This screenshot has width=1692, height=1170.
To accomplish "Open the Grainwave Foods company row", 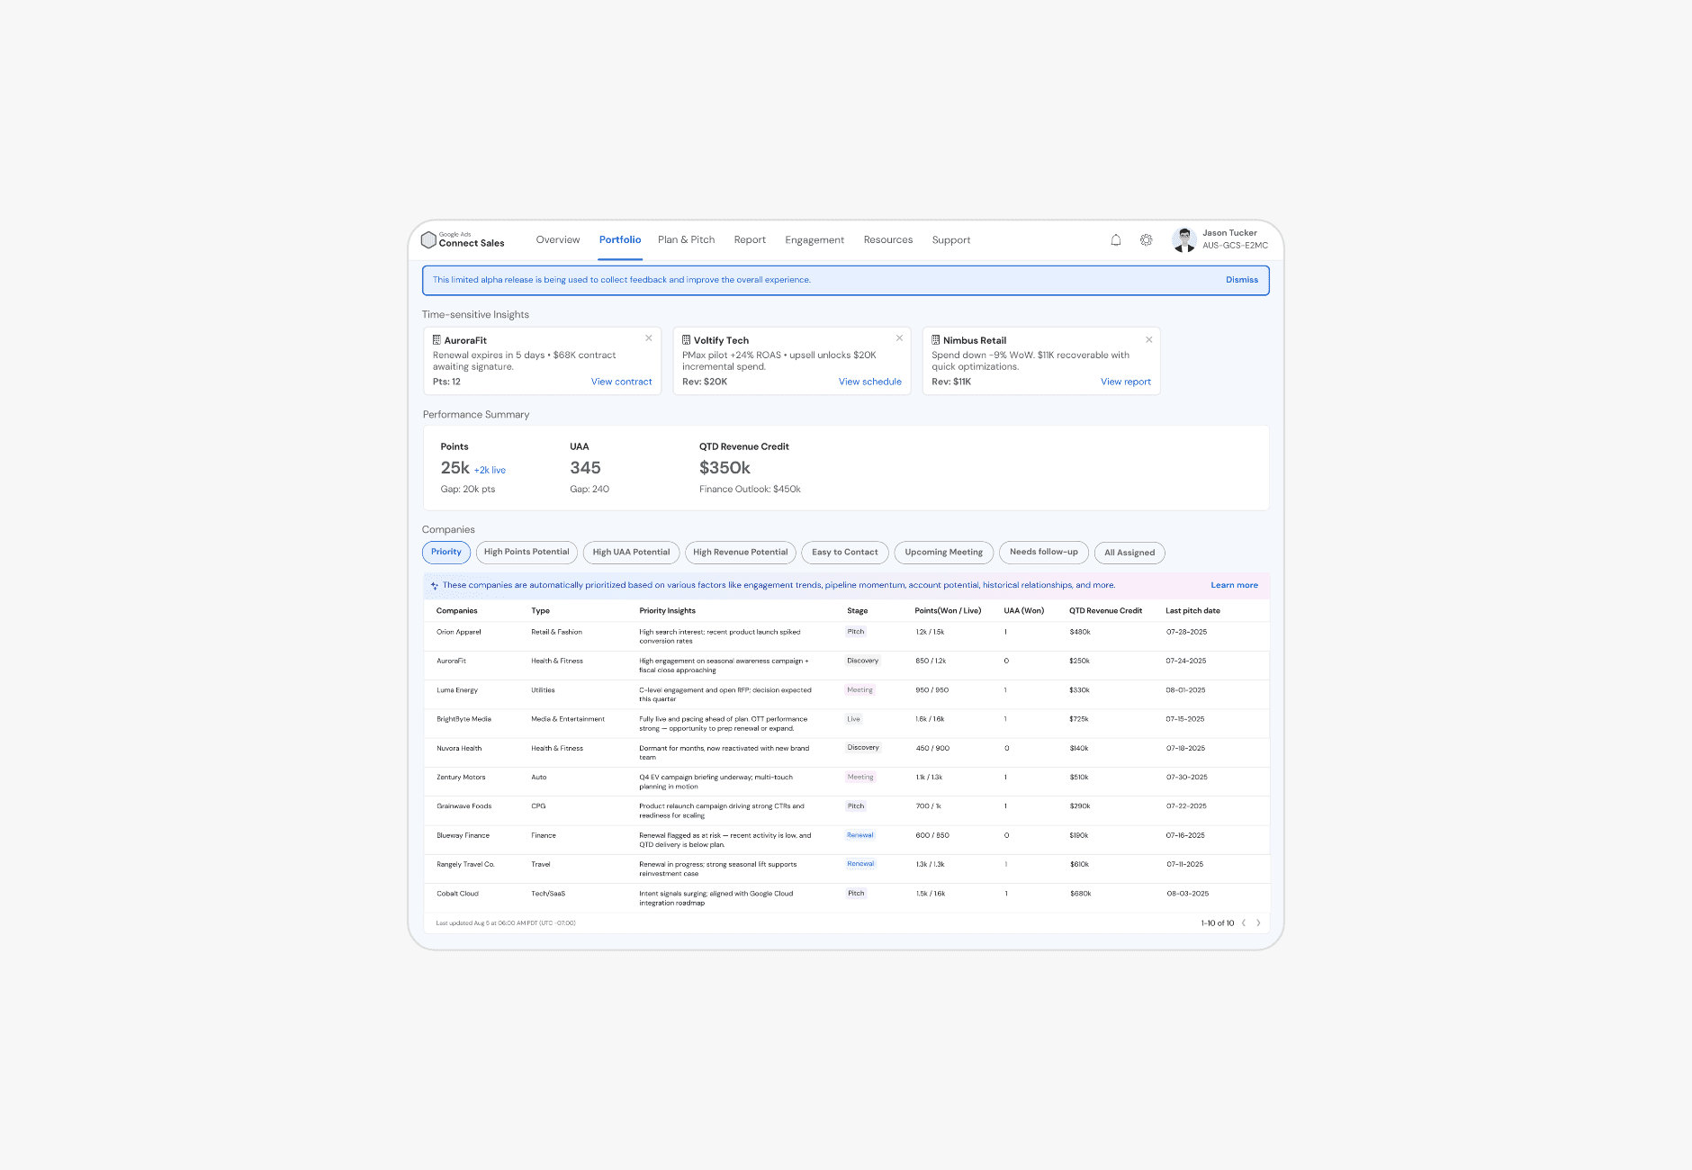I will [x=846, y=811].
